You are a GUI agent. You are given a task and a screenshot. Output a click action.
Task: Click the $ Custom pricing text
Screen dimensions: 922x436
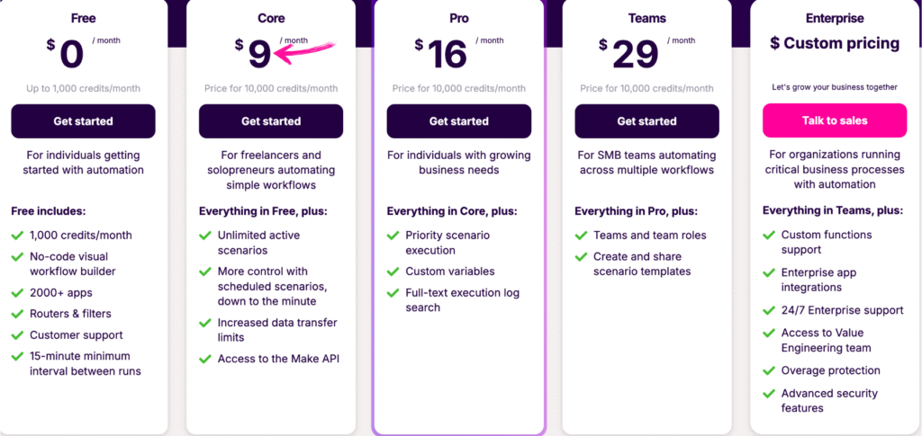[x=835, y=43]
